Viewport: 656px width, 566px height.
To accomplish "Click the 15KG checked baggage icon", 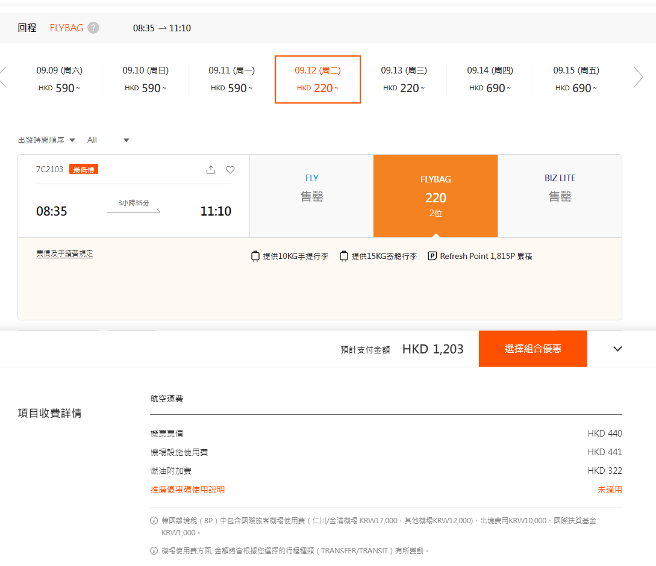I will tap(343, 256).
